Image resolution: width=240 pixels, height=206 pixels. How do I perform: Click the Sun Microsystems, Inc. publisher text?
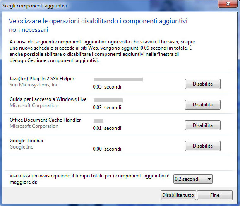pyautogui.click(x=34, y=85)
